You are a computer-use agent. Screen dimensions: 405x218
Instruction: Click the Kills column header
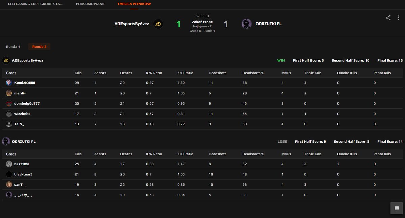pyautogui.click(x=78, y=73)
